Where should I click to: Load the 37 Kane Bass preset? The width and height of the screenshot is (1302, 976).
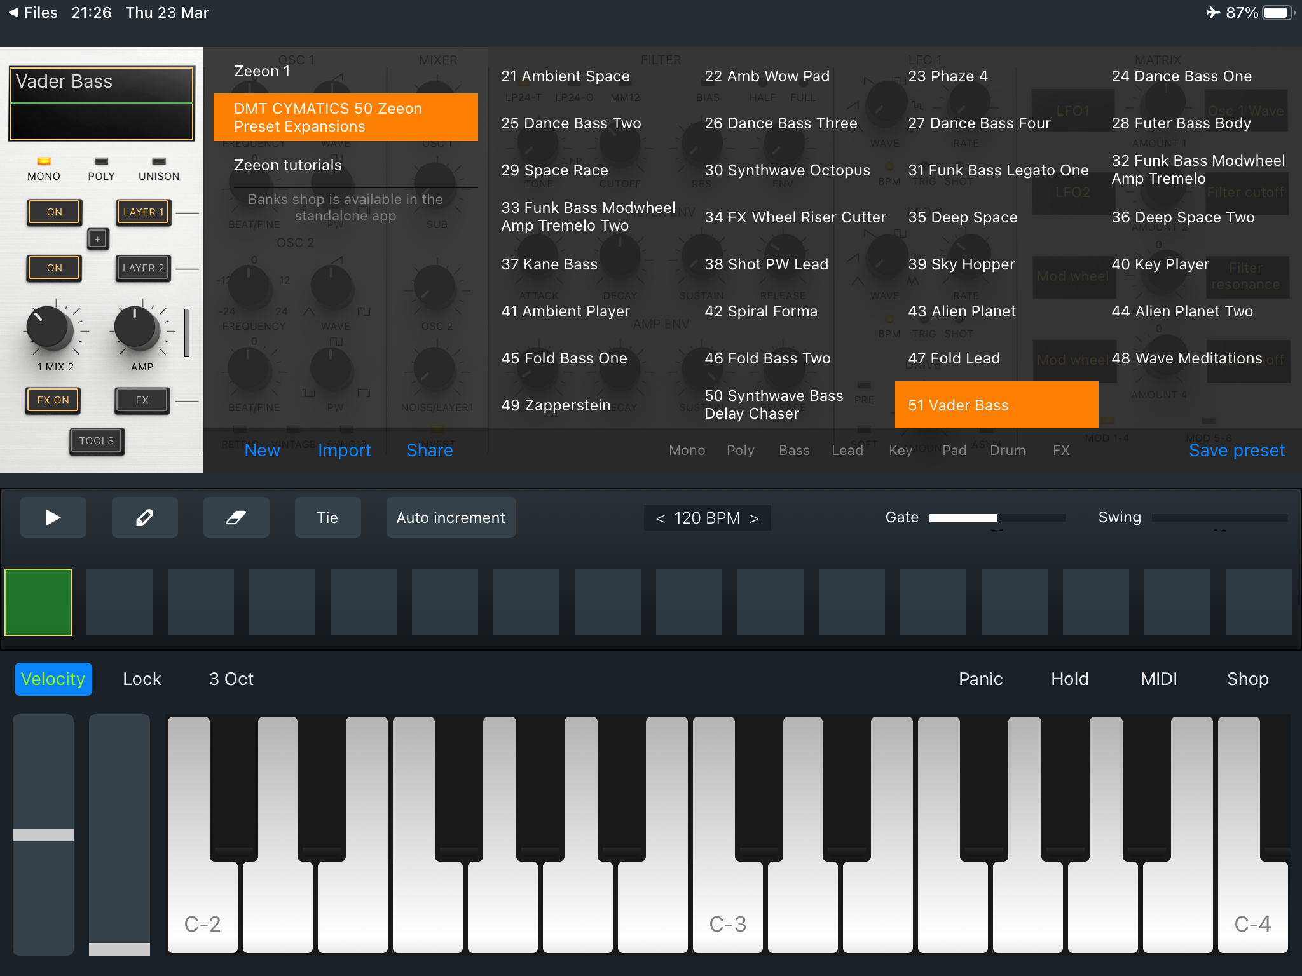(x=550, y=264)
